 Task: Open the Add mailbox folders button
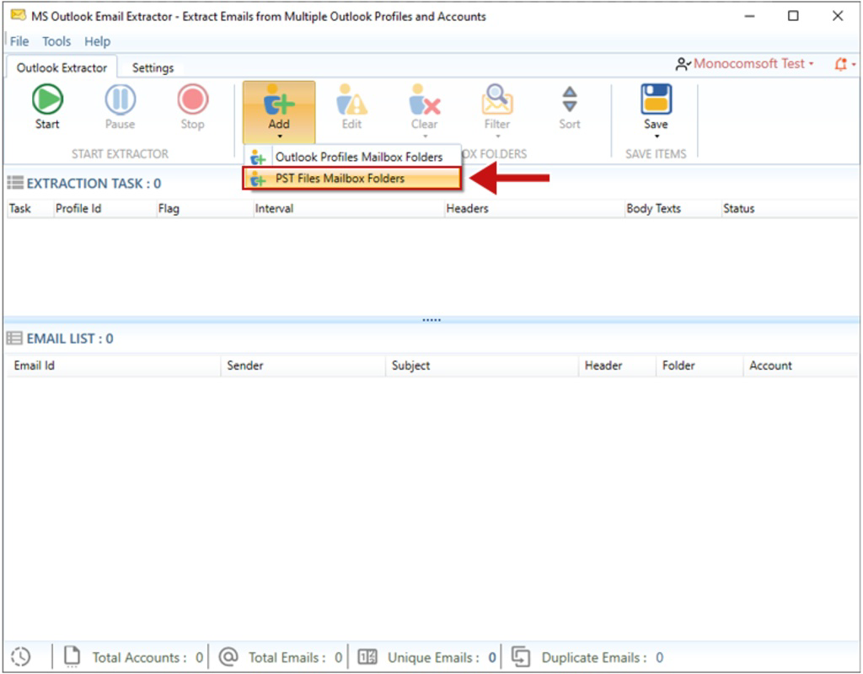279,112
